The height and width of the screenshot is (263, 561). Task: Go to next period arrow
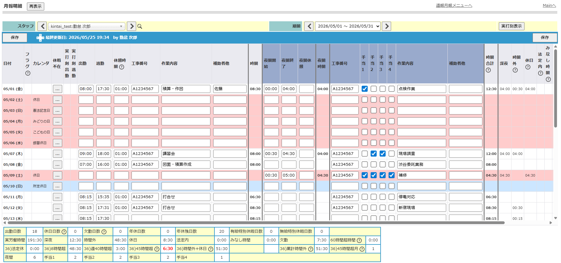click(386, 26)
